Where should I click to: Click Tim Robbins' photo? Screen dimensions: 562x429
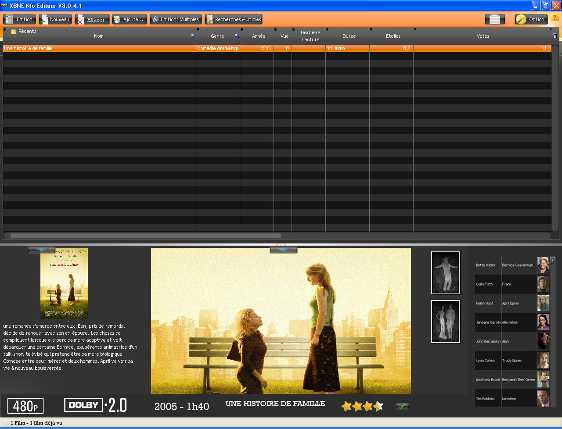(x=544, y=398)
